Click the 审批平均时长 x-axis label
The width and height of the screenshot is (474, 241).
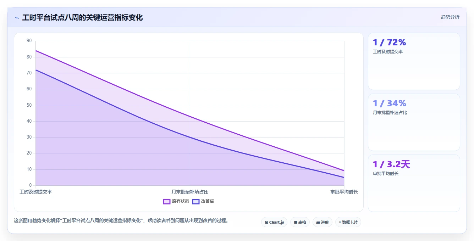click(x=344, y=192)
